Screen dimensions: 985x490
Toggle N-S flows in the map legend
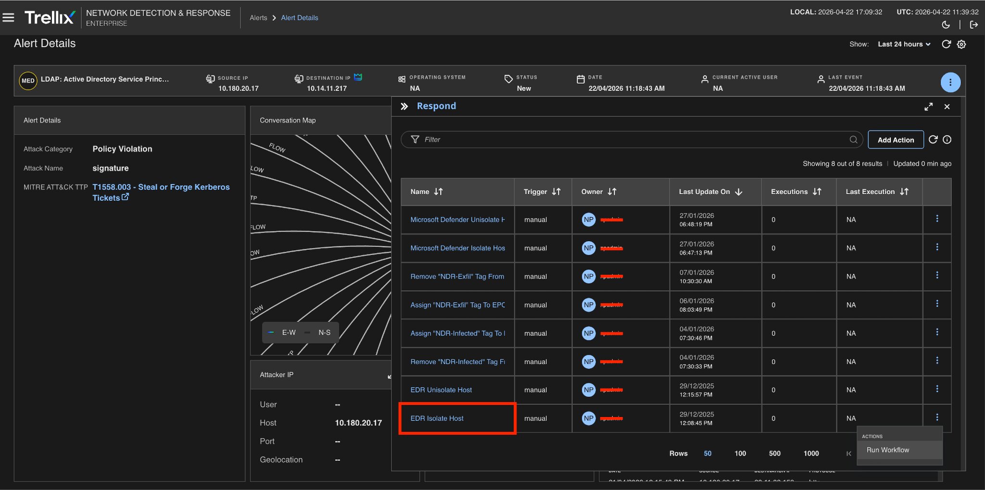(318, 332)
